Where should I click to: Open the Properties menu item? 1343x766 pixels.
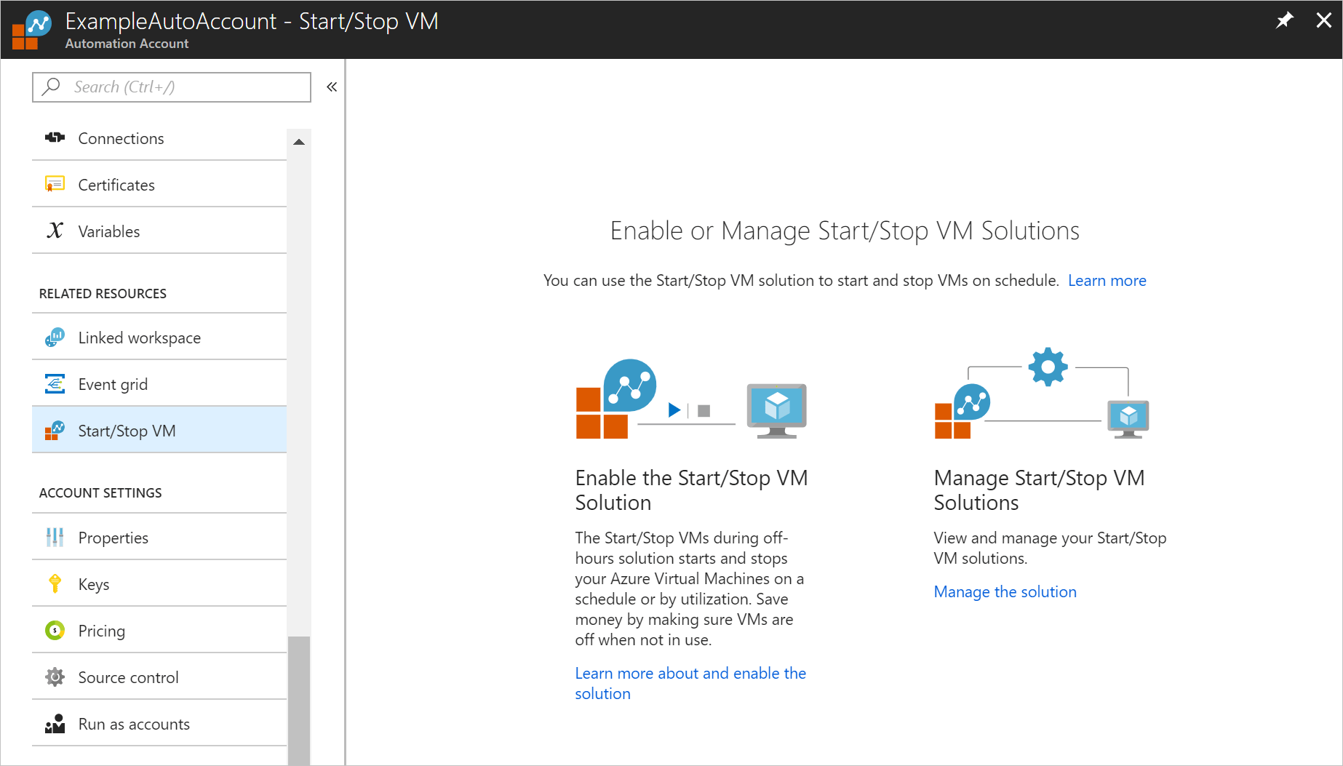coord(159,538)
